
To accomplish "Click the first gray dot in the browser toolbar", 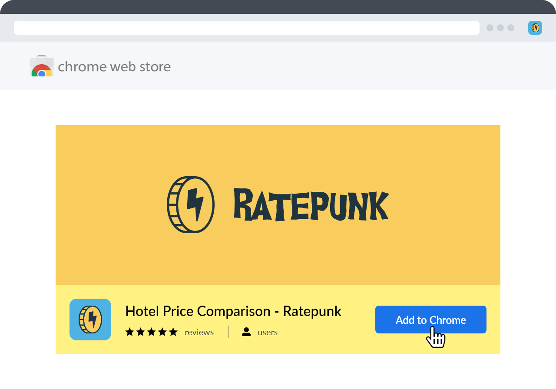I will tap(490, 28).
